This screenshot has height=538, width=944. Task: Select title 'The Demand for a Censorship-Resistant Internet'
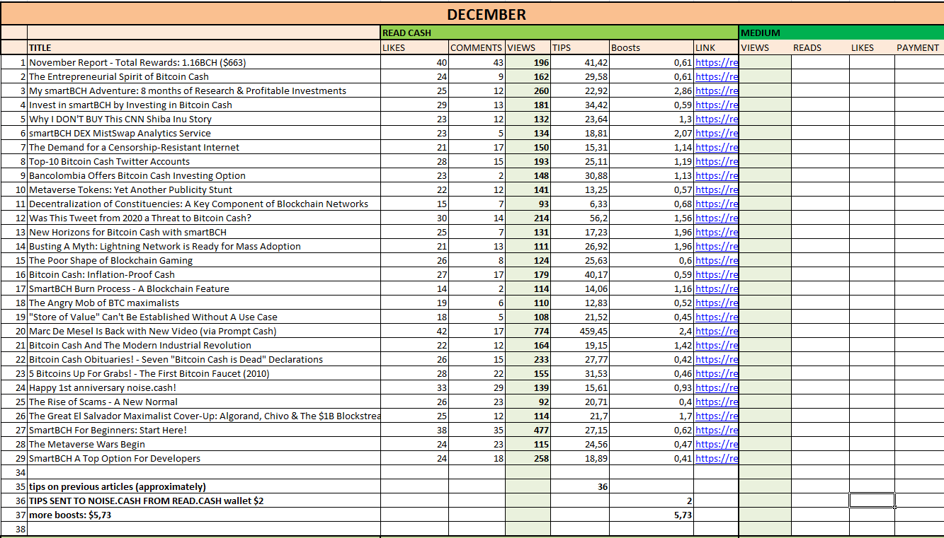click(204, 147)
